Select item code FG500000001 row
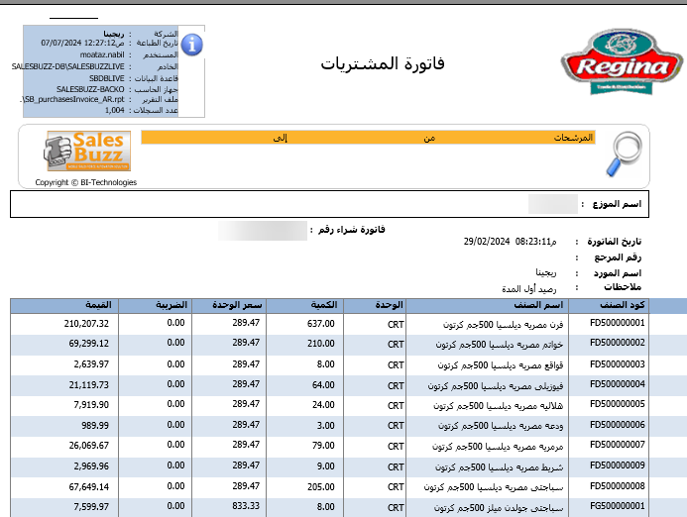Image resolution: width=687 pixels, height=517 pixels. (x=617, y=508)
